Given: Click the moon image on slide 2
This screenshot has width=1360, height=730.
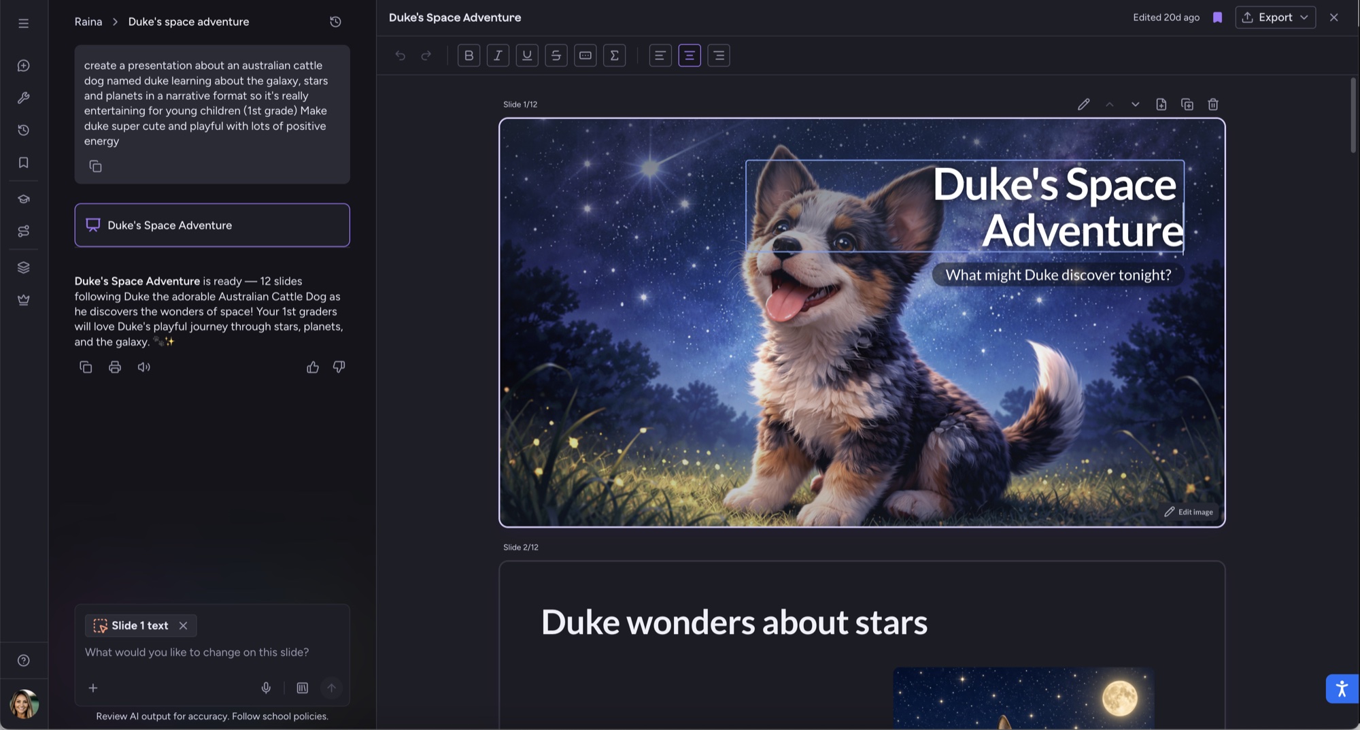Looking at the screenshot, I should click(x=1023, y=698).
